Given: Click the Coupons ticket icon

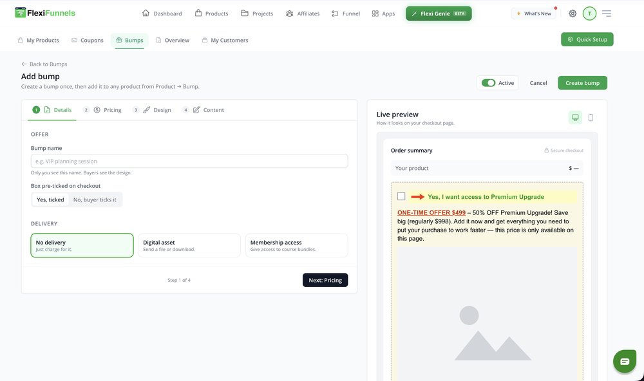Looking at the screenshot, I should coord(74,41).
